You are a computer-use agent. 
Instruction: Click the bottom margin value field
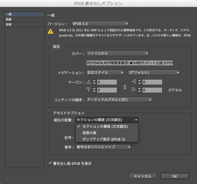tap(107, 90)
